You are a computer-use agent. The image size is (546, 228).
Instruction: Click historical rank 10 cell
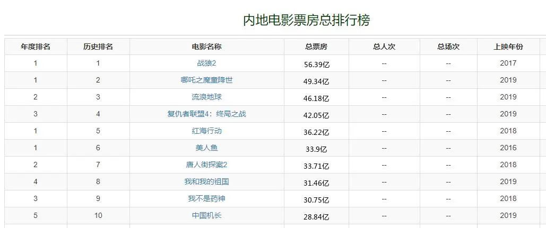(x=98, y=215)
